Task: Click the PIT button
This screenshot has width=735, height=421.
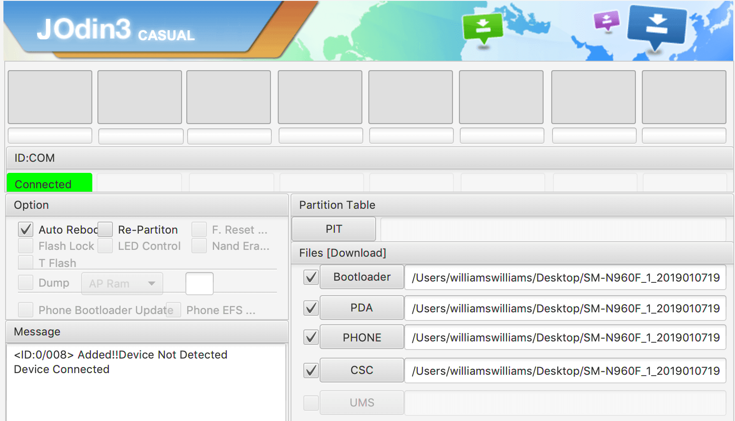Action: tap(334, 229)
